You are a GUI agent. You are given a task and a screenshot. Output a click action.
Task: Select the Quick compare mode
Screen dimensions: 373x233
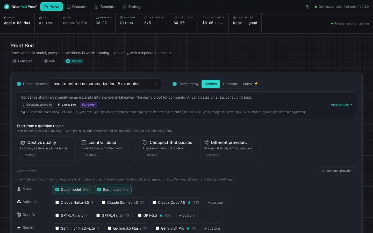[x=251, y=84]
